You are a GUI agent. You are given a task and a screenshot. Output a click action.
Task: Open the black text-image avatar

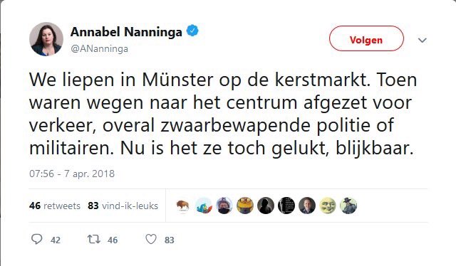tap(286, 206)
